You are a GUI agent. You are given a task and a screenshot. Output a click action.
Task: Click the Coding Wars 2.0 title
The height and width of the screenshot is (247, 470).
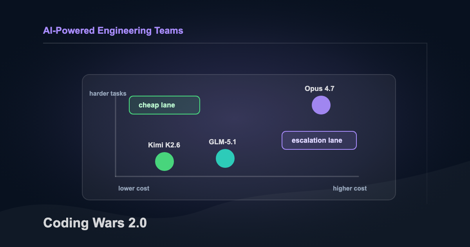pyautogui.click(x=95, y=223)
